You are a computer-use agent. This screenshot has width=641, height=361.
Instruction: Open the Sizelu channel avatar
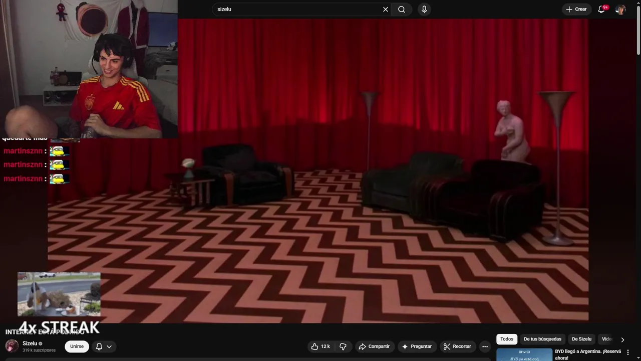point(12,346)
